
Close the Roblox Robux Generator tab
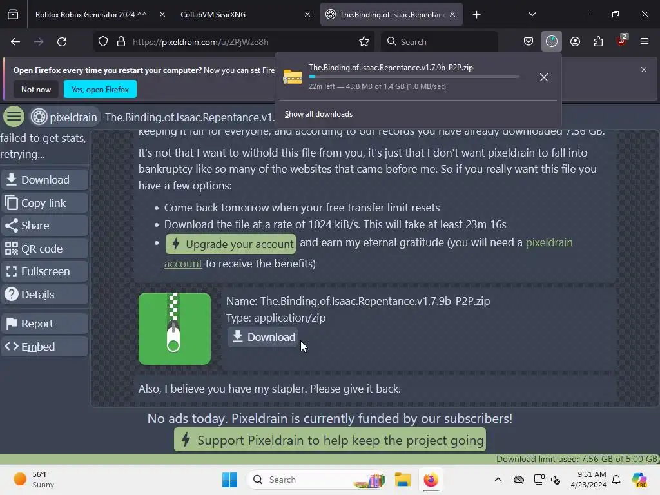click(x=162, y=14)
